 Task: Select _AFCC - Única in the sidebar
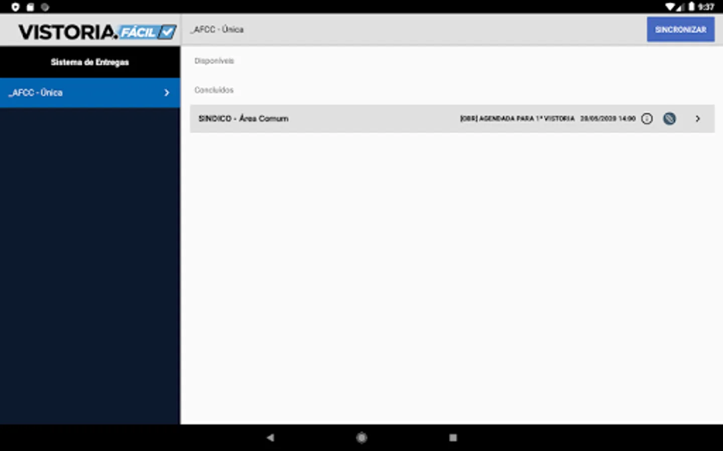(x=90, y=93)
